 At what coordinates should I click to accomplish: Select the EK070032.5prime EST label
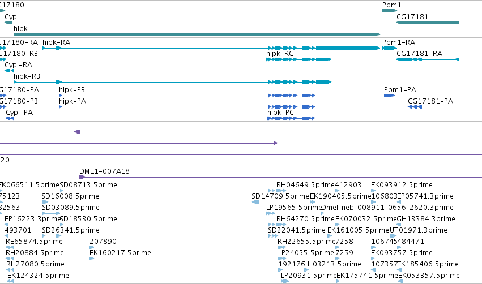[x=366, y=219]
